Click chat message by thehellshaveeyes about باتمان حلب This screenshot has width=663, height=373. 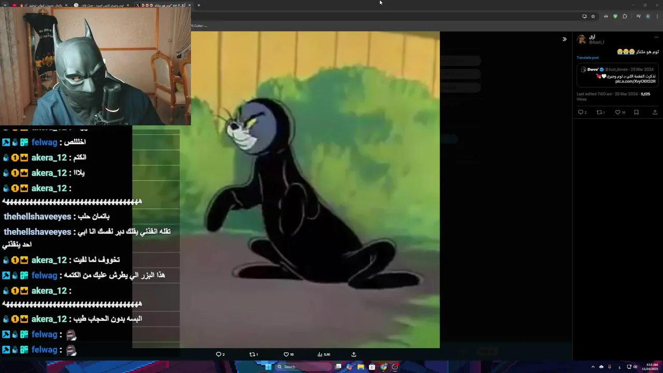[56, 217]
